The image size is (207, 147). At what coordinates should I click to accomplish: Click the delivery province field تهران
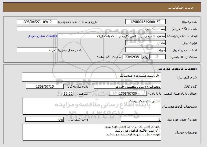[145, 50]
